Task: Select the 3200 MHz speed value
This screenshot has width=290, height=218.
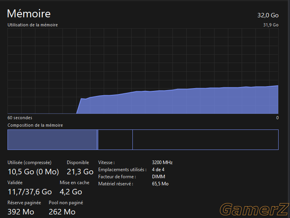Action: [162, 163]
